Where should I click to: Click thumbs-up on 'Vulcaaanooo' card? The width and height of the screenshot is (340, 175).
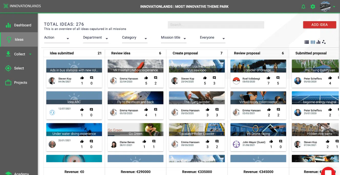click(x=205, y=78)
